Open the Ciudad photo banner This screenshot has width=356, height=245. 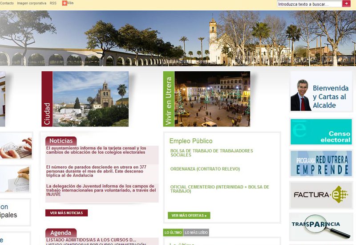coord(85,99)
